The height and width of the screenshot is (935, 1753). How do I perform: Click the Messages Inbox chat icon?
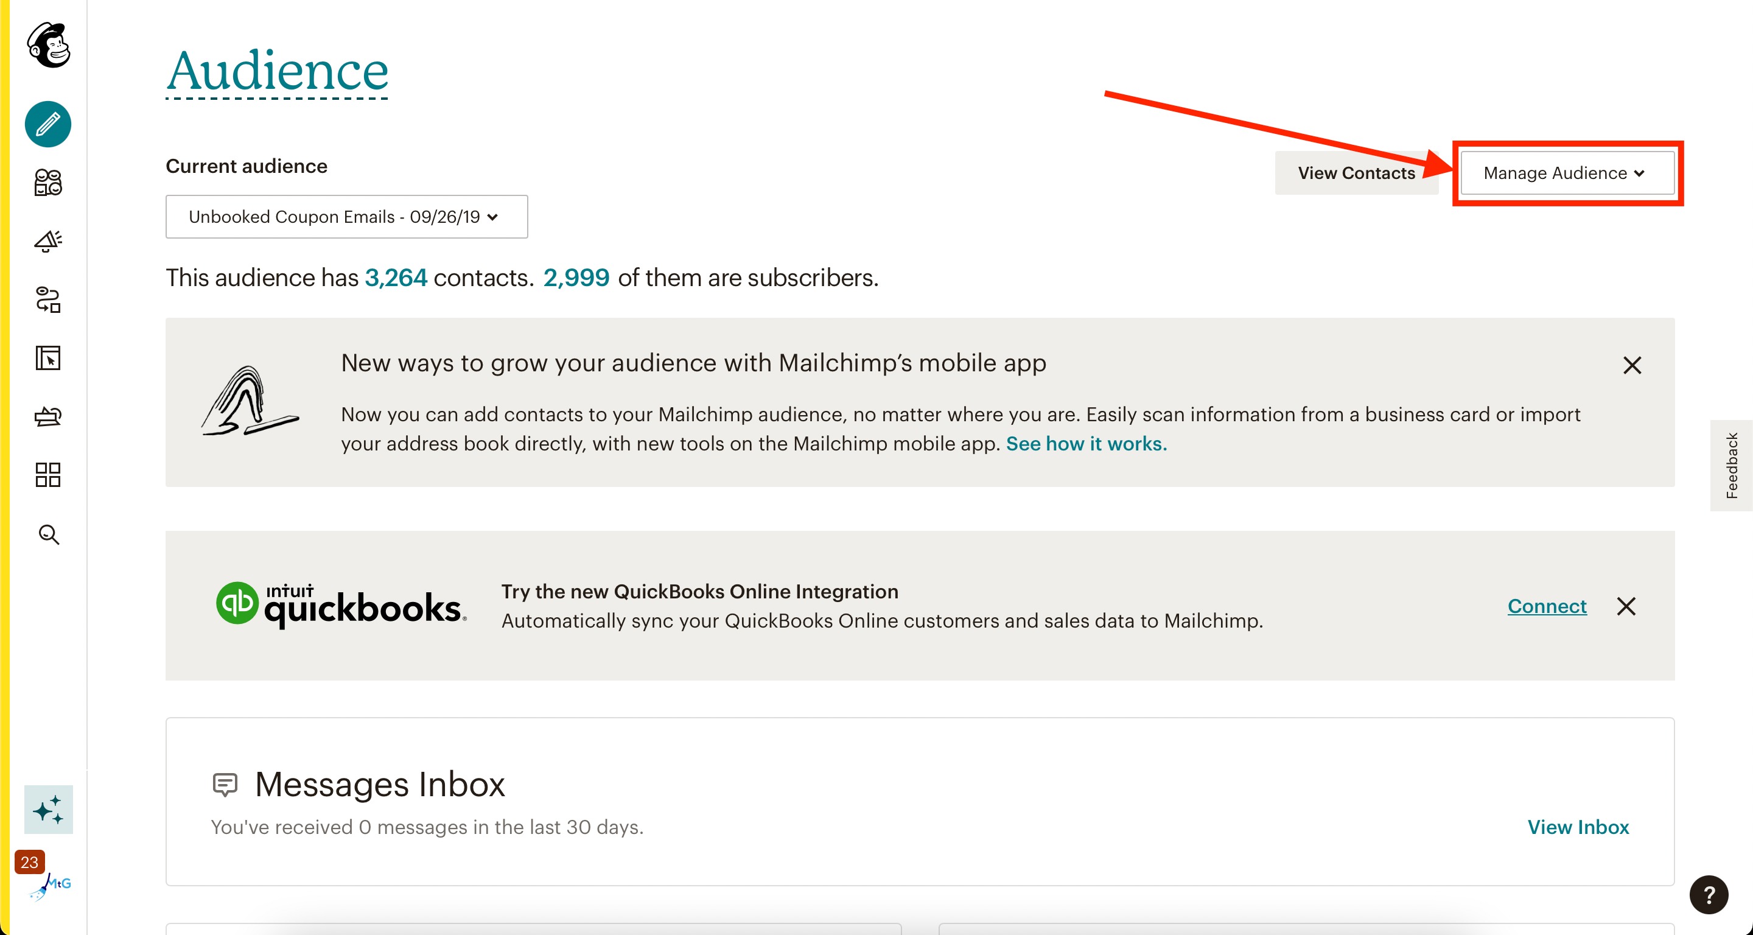225,784
